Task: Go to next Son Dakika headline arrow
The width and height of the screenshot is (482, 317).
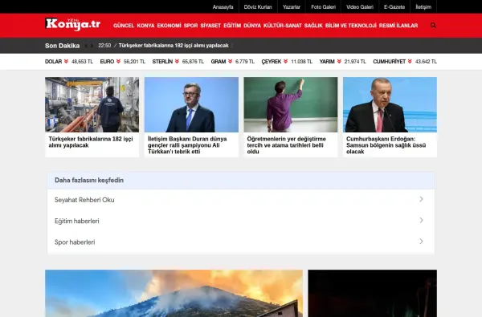Action: [92, 46]
